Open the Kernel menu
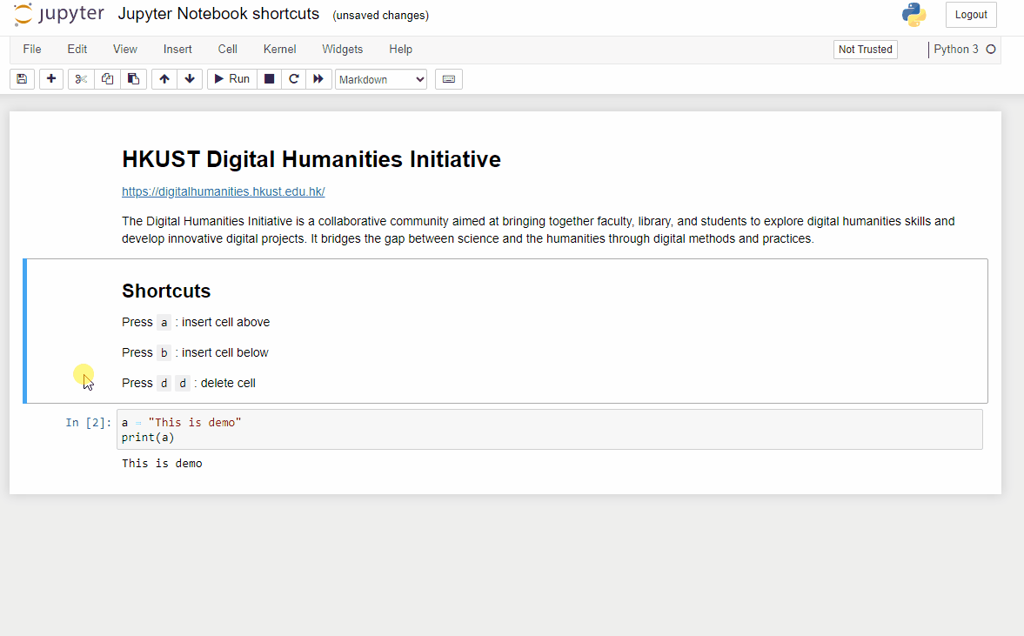 tap(279, 49)
